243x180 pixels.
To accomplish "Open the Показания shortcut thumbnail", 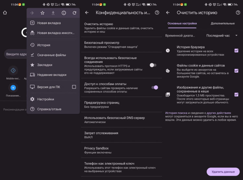I will [x=13, y=88].
